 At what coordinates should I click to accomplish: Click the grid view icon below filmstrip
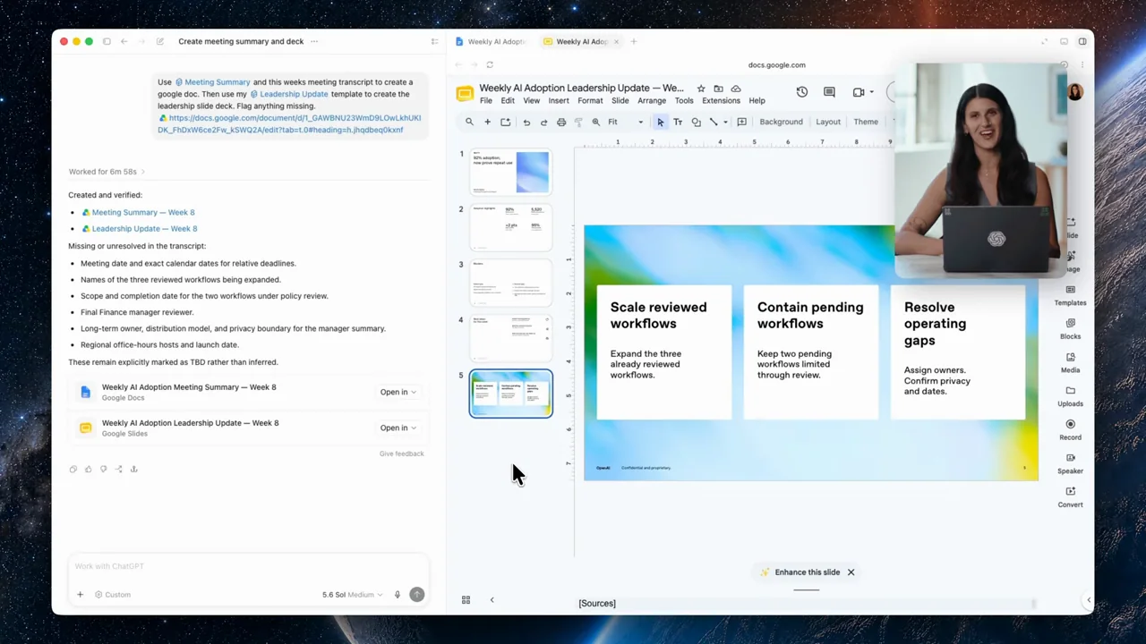pyautogui.click(x=466, y=600)
